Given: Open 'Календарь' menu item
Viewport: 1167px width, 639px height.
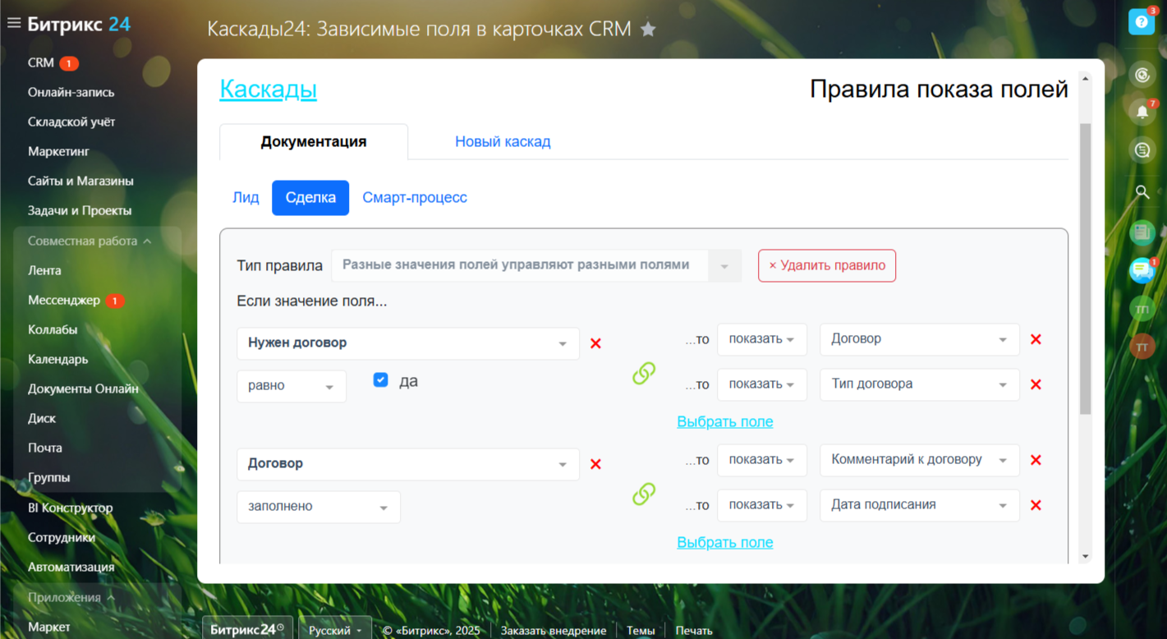Looking at the screenshot, I should tap(58, 360).
